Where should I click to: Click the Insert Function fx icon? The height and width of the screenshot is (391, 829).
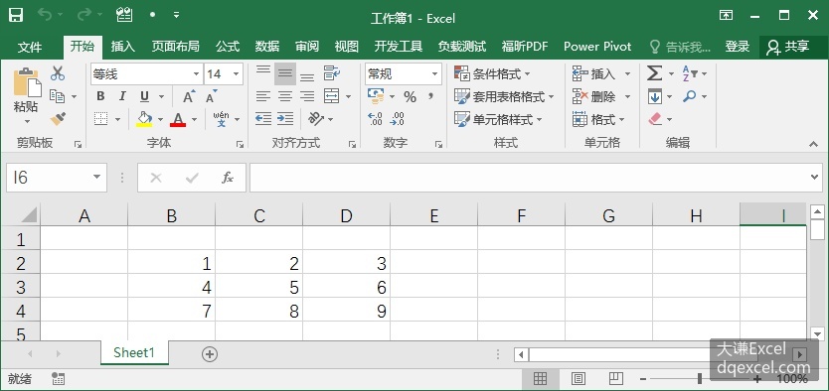(x=228, y=178)
